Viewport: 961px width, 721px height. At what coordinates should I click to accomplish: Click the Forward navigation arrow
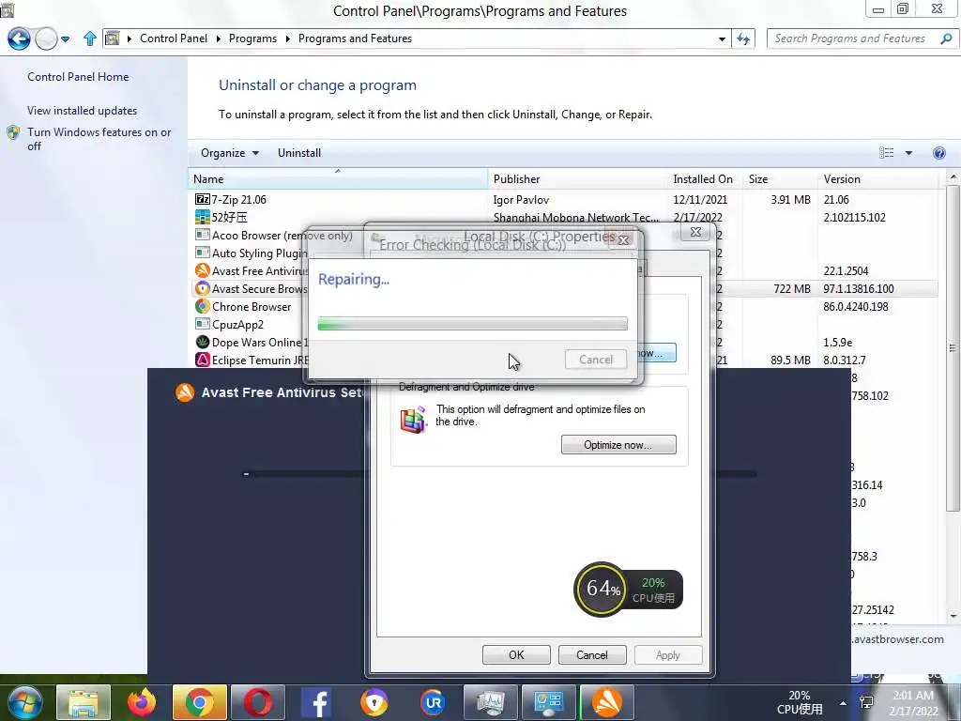(x=46, y=39)
